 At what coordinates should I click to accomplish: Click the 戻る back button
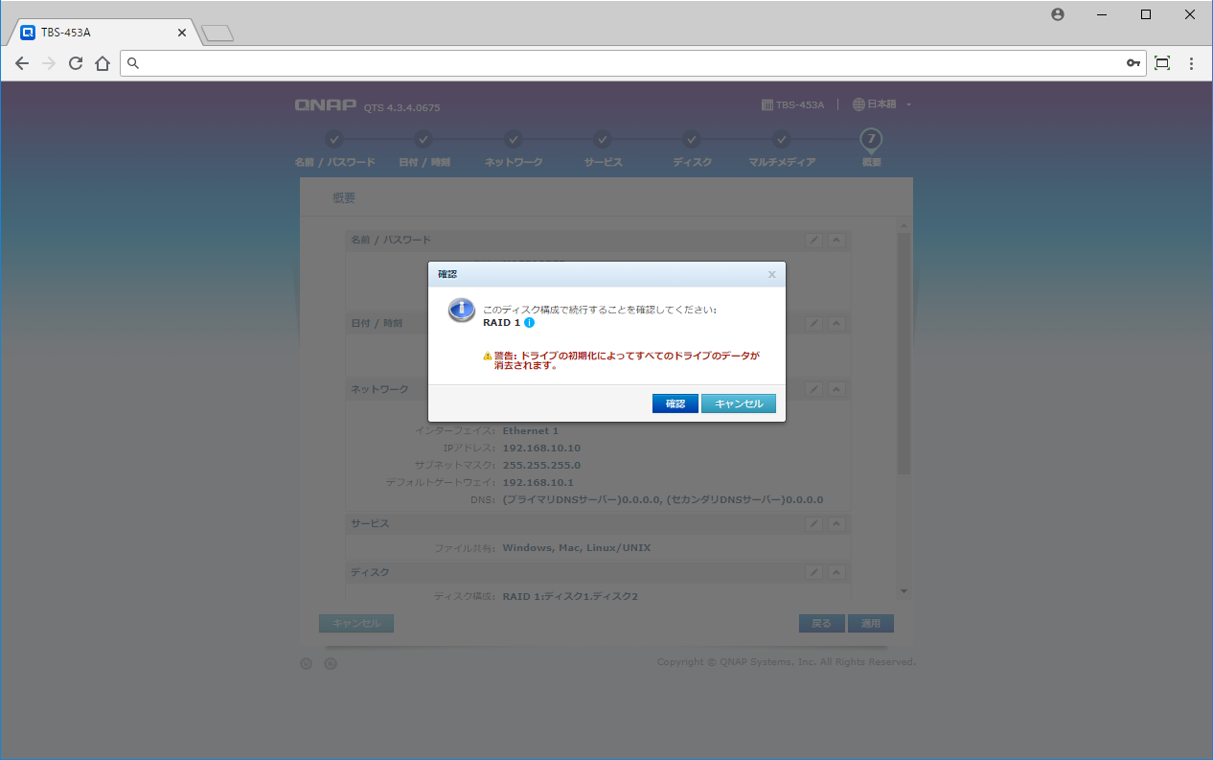click(821, 623)
